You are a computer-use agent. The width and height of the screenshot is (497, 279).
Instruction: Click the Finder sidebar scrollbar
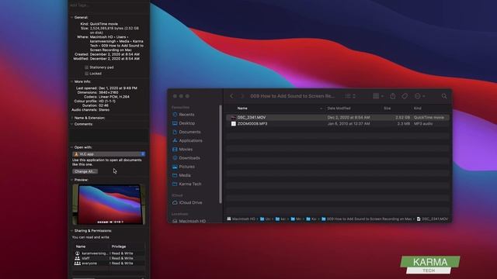(221, 154)
